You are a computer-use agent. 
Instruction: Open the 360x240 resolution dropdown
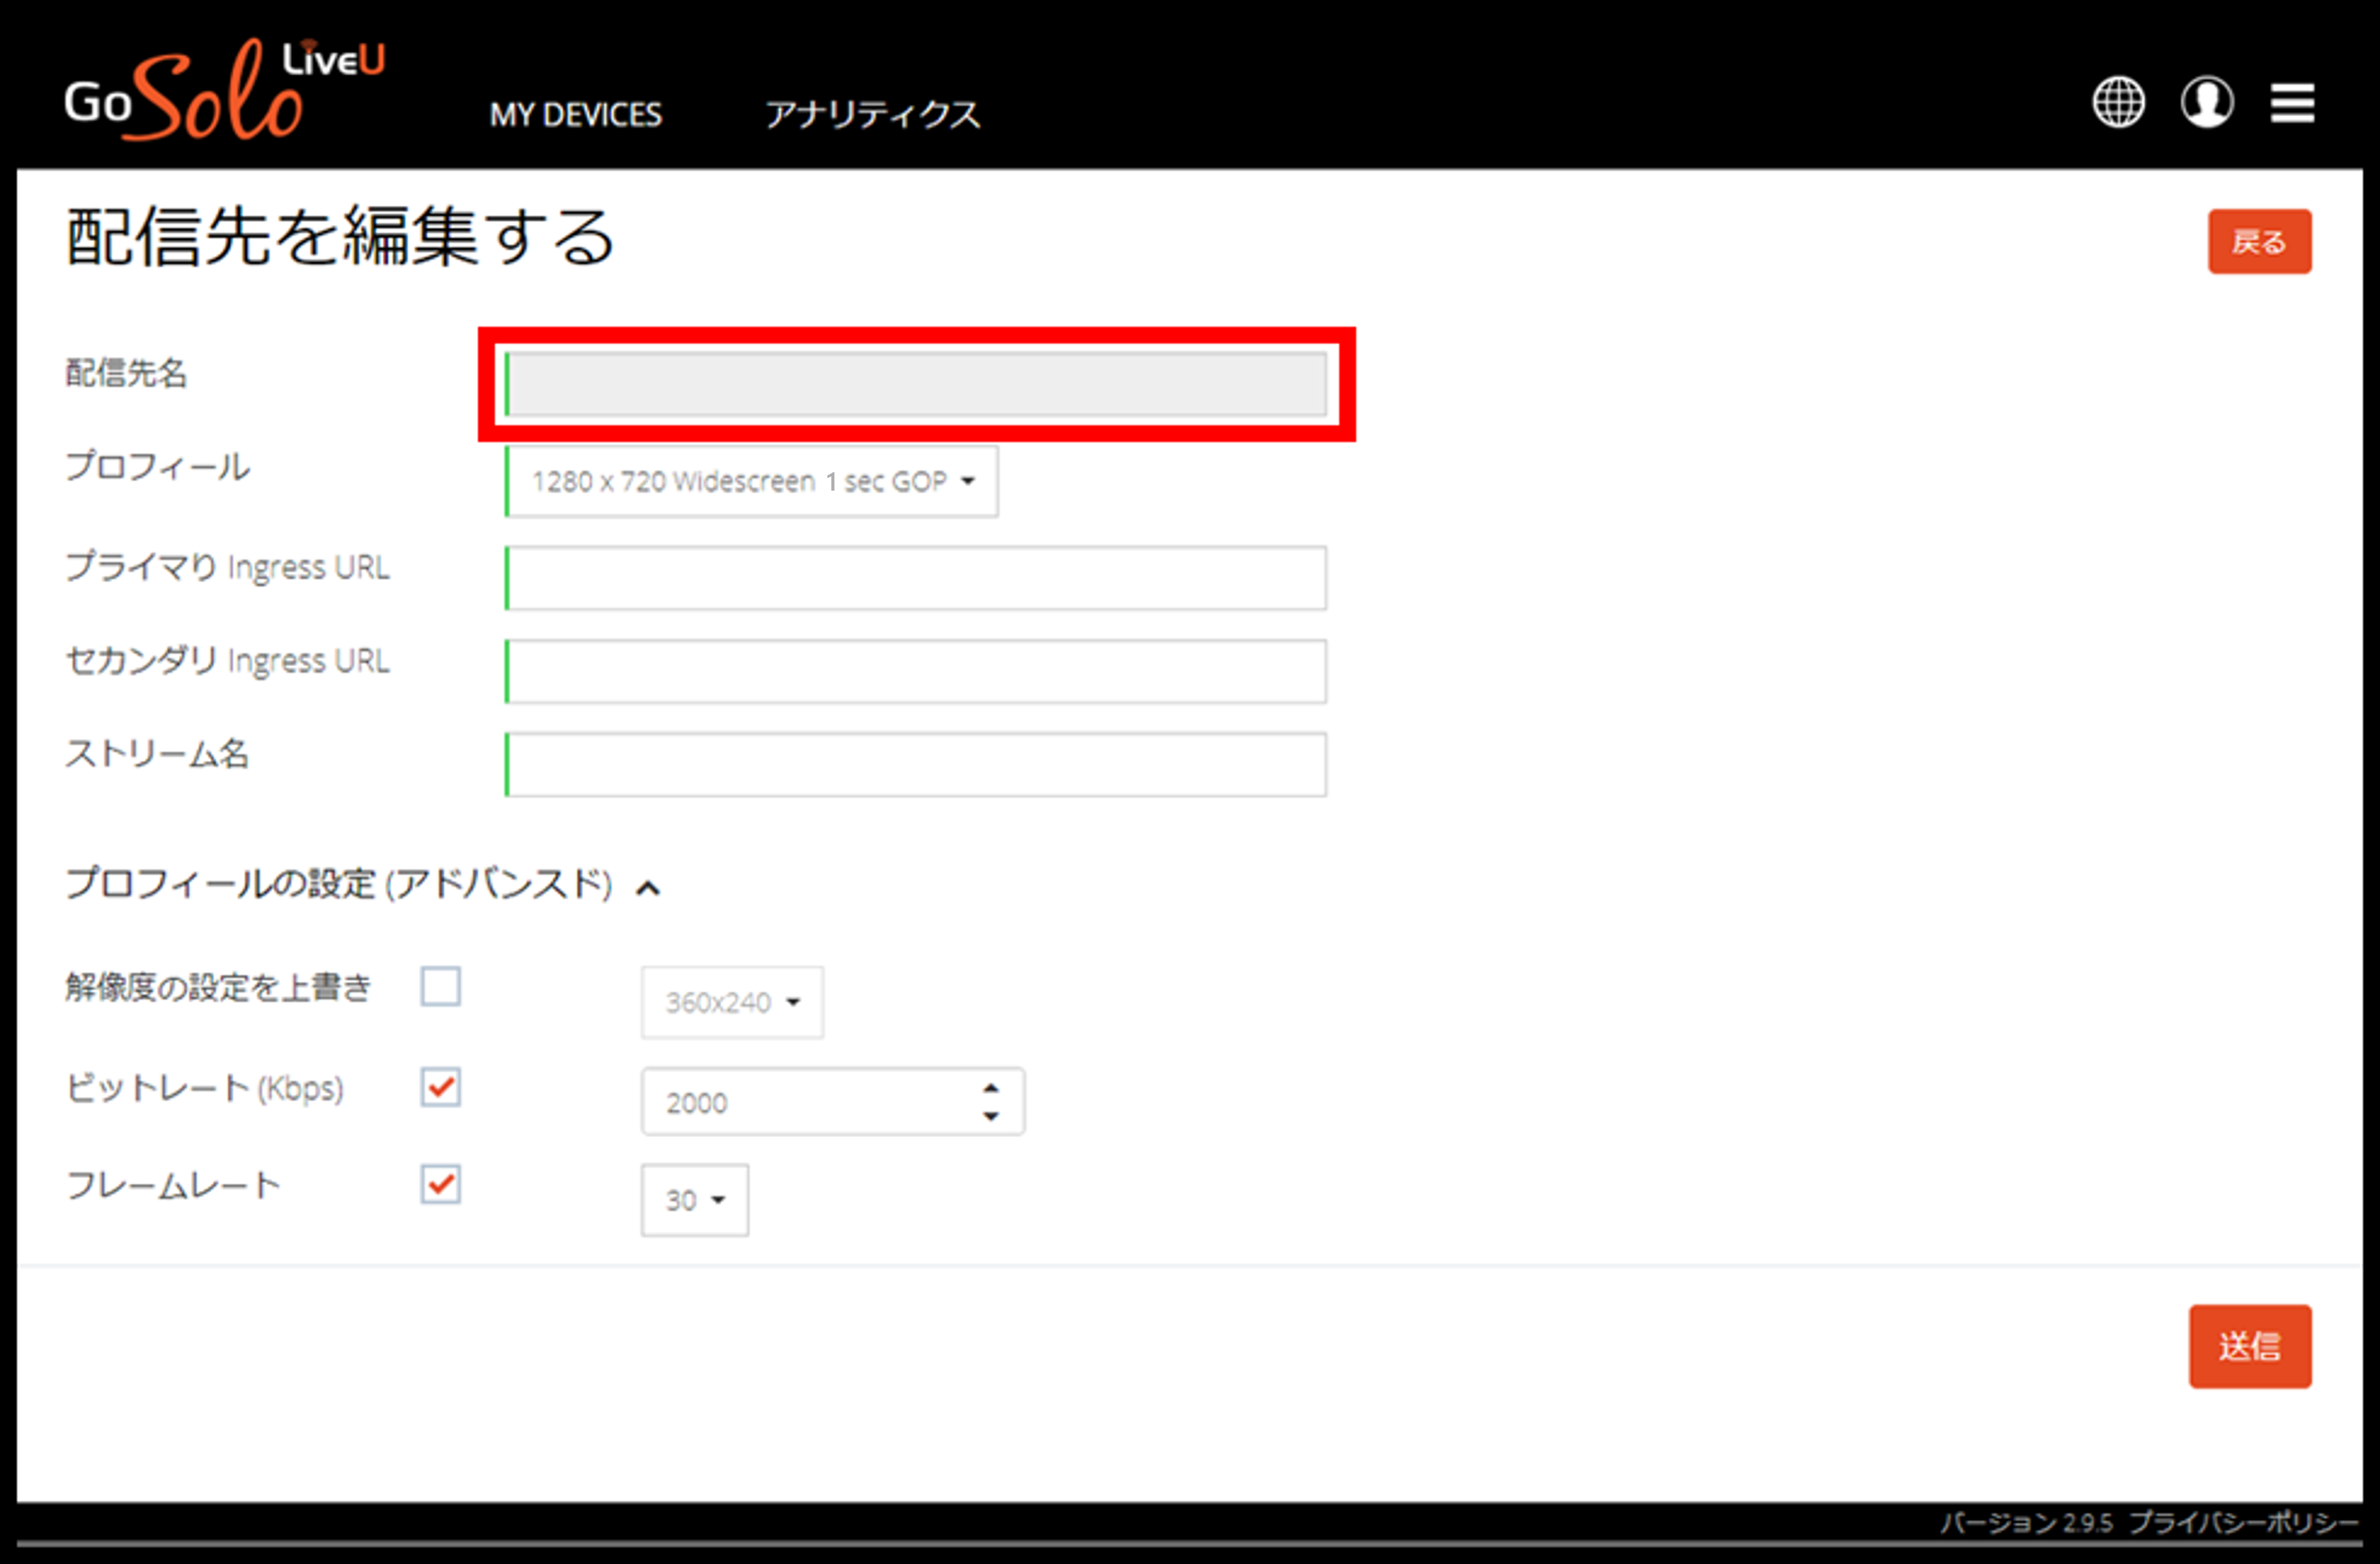[732, 1002]
